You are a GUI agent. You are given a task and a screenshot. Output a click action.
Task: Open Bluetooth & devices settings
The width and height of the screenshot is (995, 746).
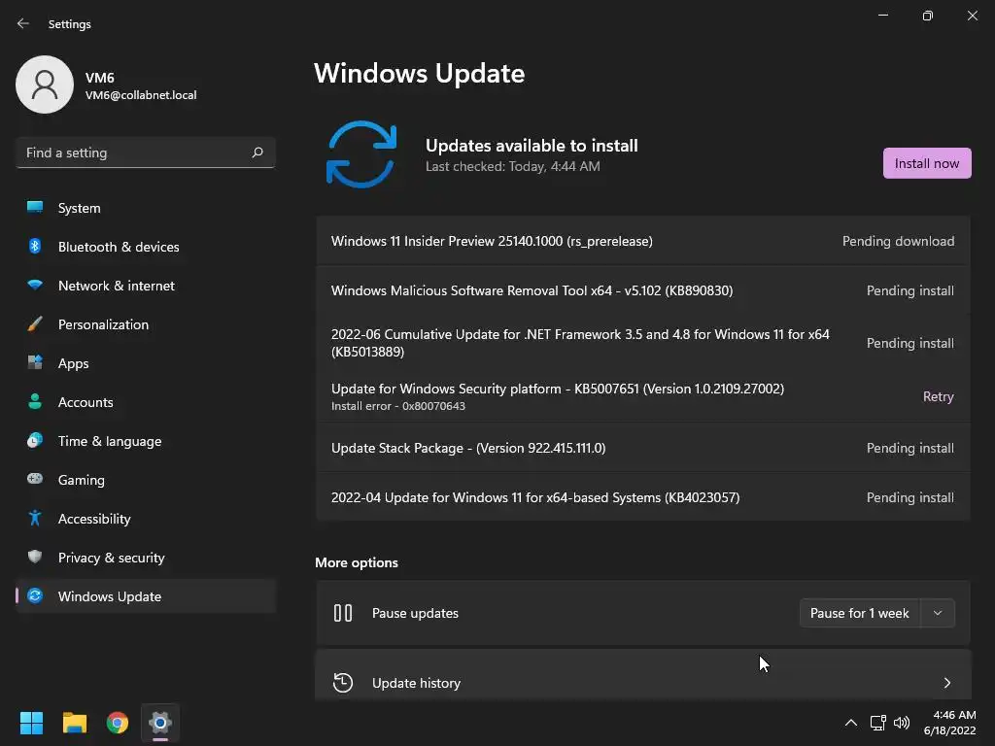(146, 247)
